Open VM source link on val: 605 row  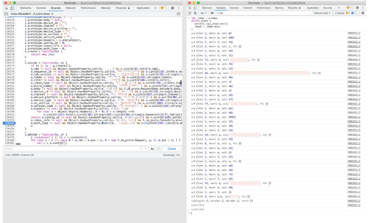tap(354, 38)
